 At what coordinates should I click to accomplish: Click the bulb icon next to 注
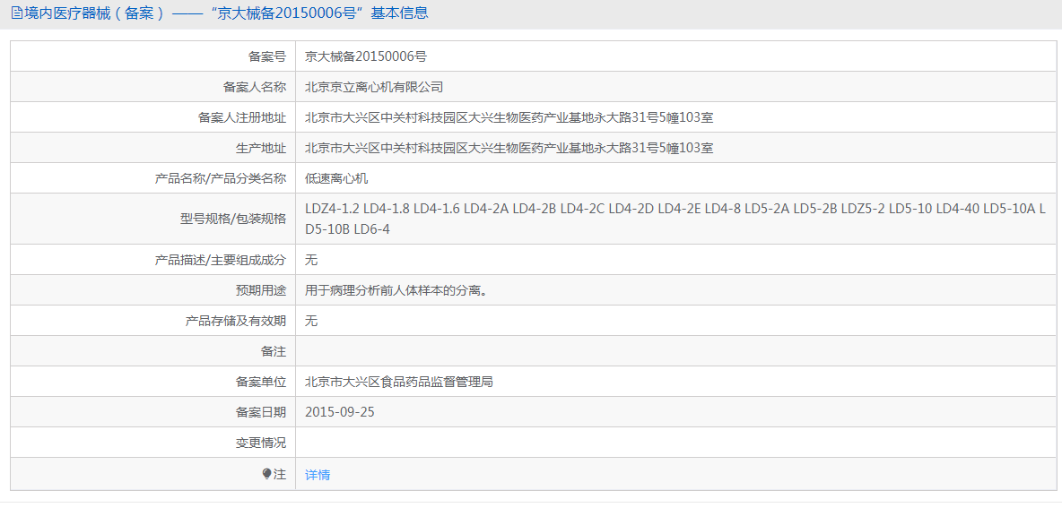click(x=266, y=474)
